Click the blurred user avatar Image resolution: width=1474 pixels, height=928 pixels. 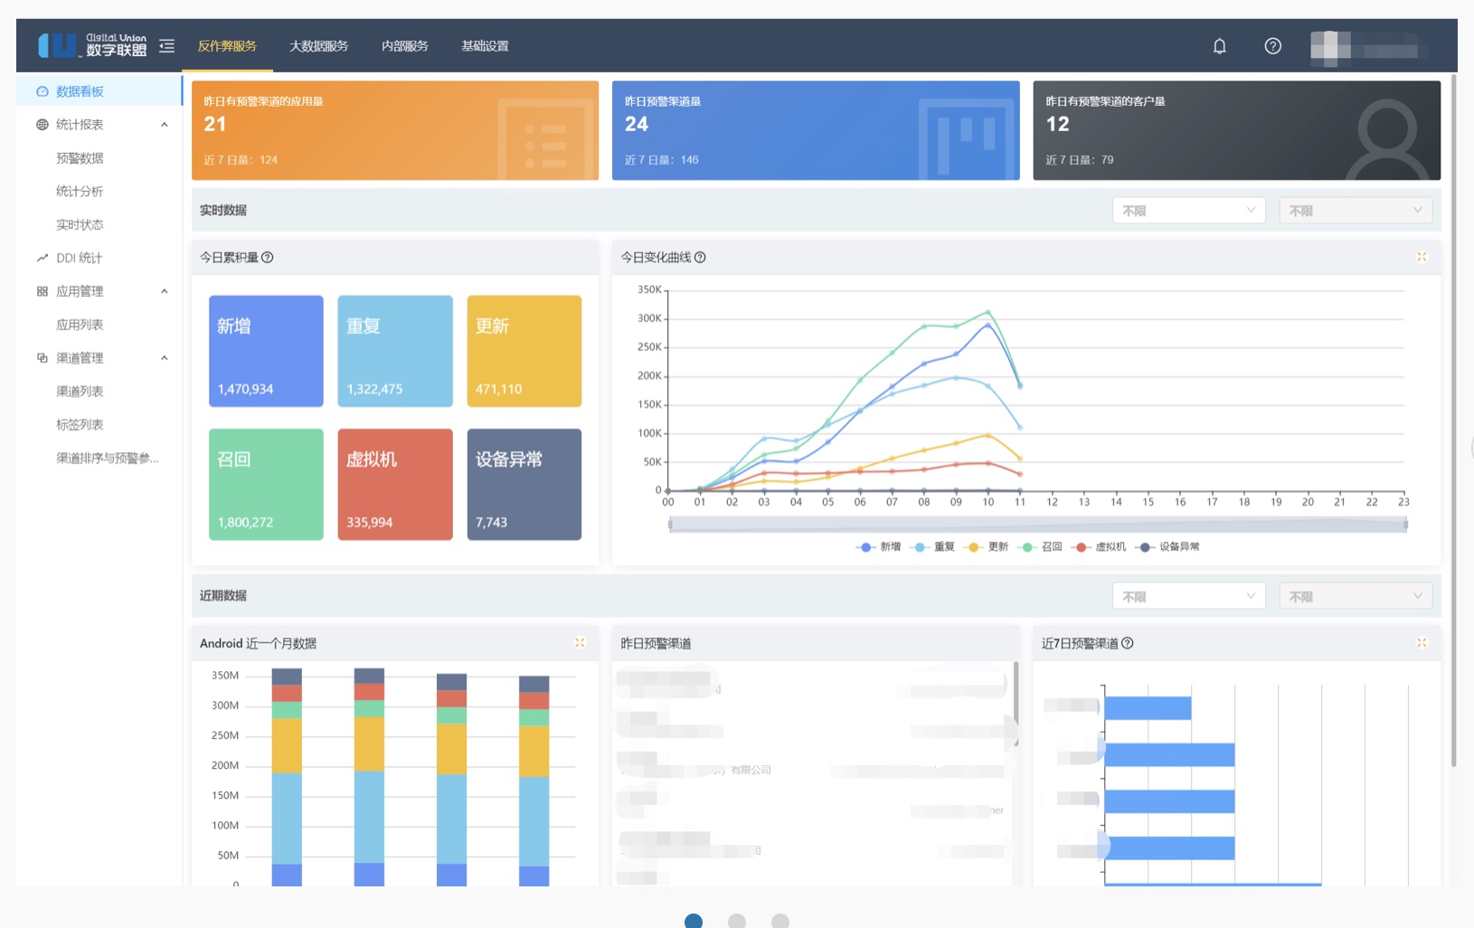[1330, 46]
